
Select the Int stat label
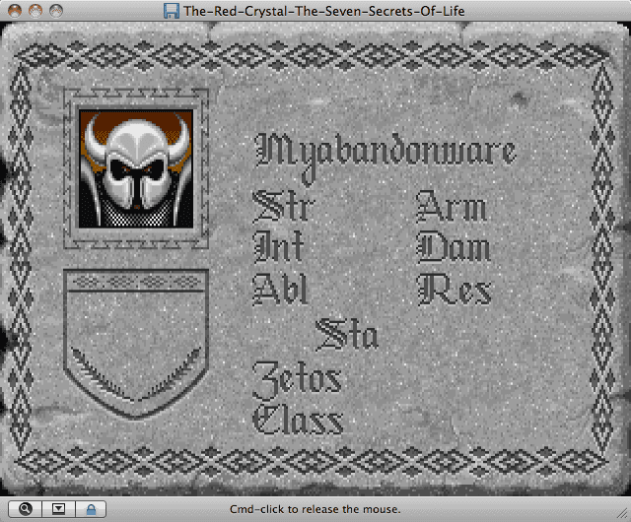tap(278, 246)
